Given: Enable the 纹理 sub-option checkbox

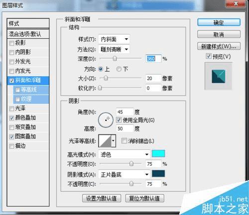Looking at the screenshot, I should click(x=17, y=99).
